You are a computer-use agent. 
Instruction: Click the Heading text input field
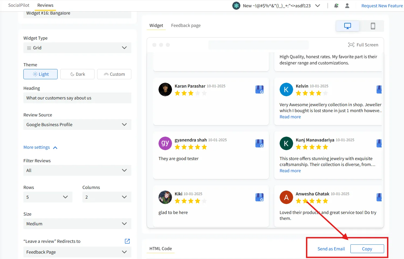click(77, 98)
